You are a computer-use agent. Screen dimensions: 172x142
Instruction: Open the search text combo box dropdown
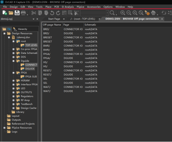pyautogui.click(x=107, y=13)
